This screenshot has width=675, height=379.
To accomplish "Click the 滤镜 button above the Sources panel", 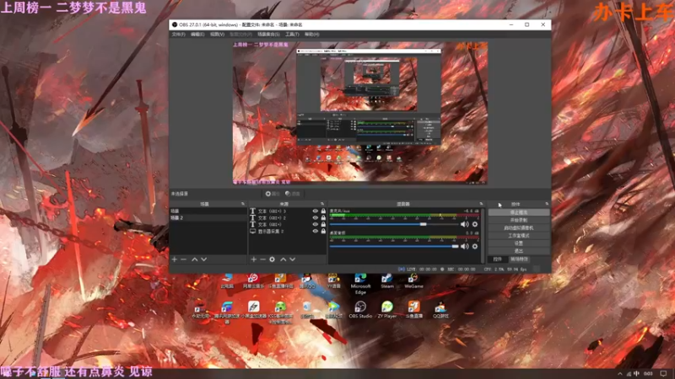I will pyautogui.click(x=292, y=194).
